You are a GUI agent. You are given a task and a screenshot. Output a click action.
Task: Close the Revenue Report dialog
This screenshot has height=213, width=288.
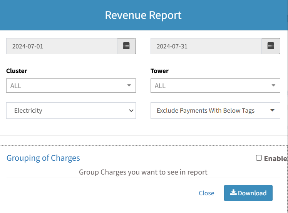pyautogui.click(x=206, y=193)
